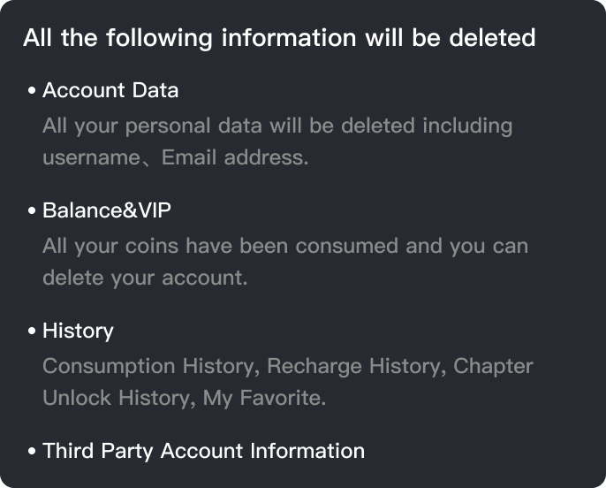Click the 'All the following information will be deleted' heading
606x488 pixels.
(x=279, y=38)
